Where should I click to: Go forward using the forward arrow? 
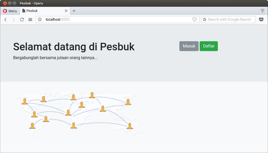[x=14, y=19]
